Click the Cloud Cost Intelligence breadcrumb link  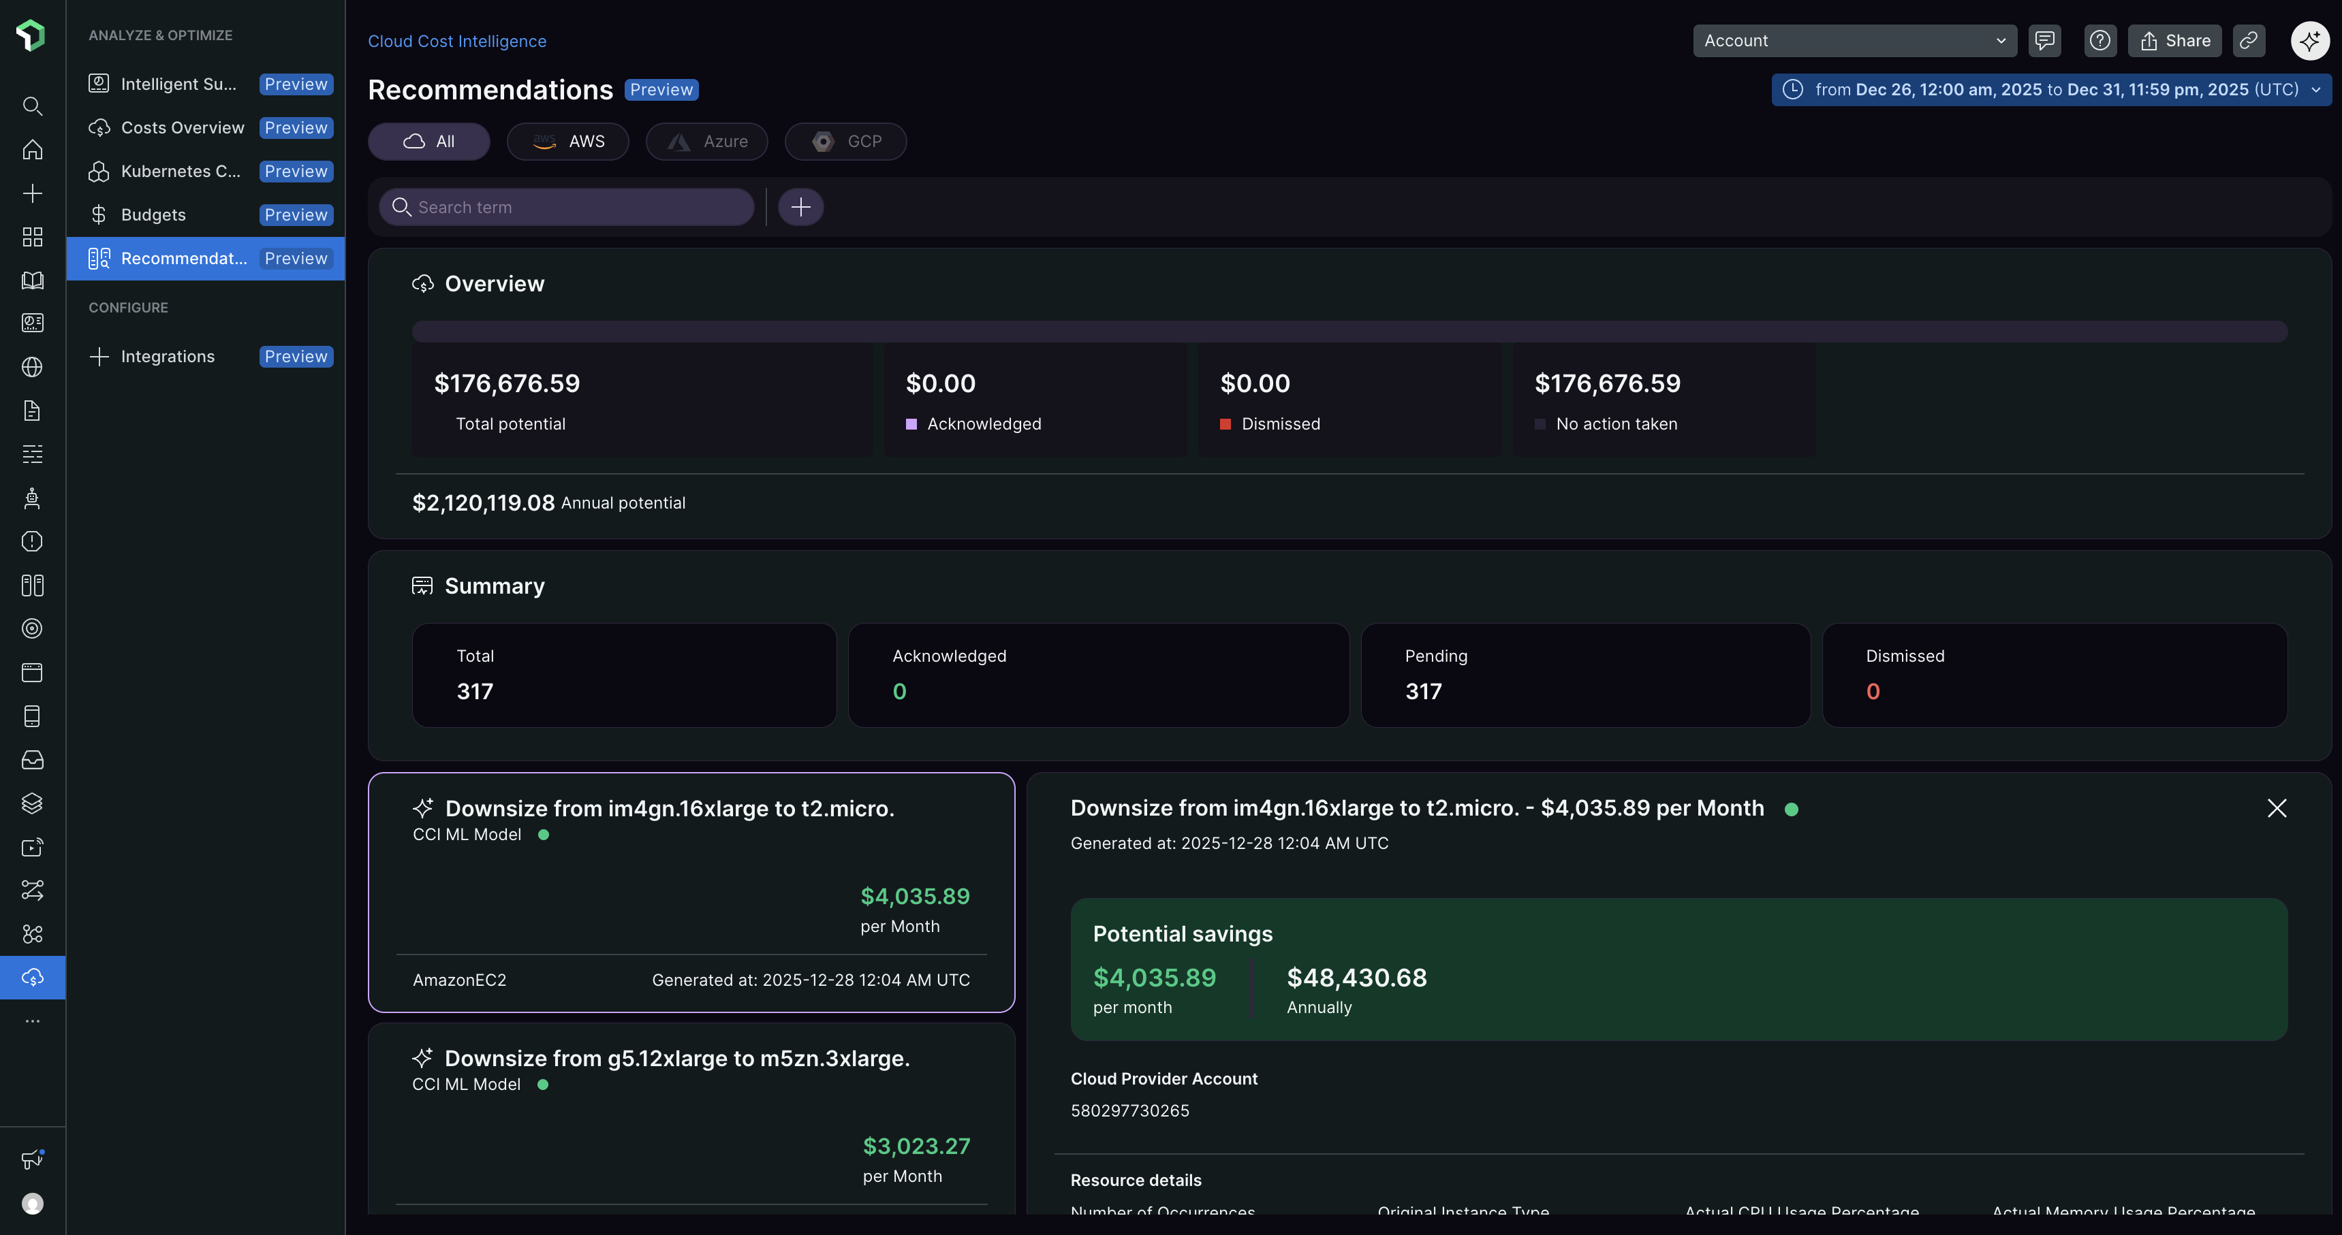[x=456, y=42]
